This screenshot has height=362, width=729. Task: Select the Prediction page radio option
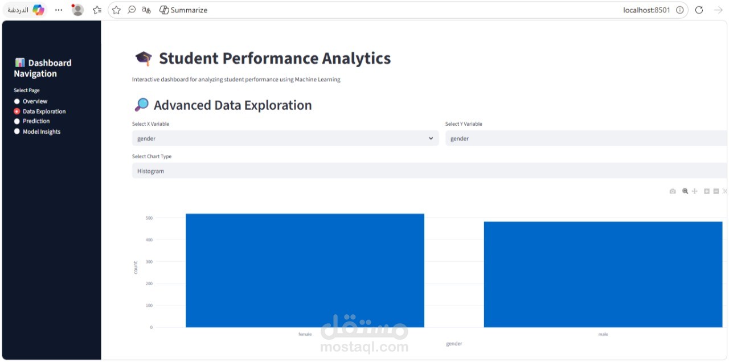[x=17, y=121]
